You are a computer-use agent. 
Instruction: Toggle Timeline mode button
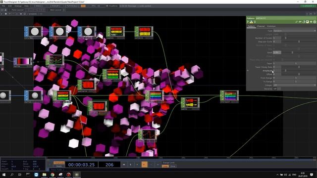(59, 163)
